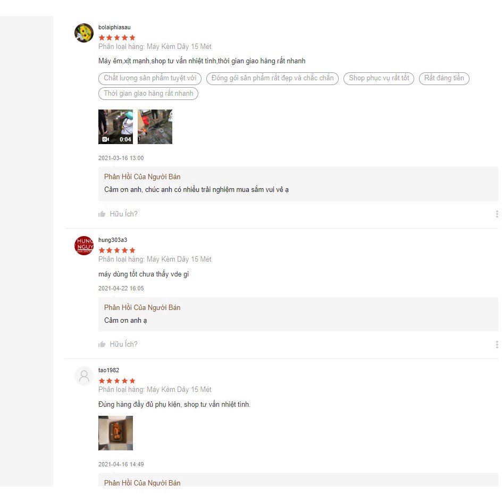Image resolution: width=503 pixels, height=503 pixels.
Task: Open more options for bolaiphiasau's review
Action: pos(497,214)
